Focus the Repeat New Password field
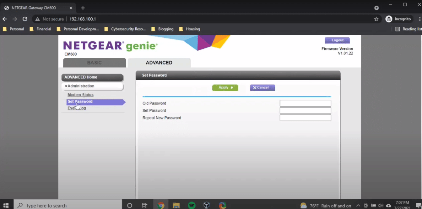 305,118
